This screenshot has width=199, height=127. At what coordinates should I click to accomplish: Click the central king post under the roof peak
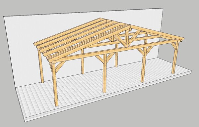(127, 39)
